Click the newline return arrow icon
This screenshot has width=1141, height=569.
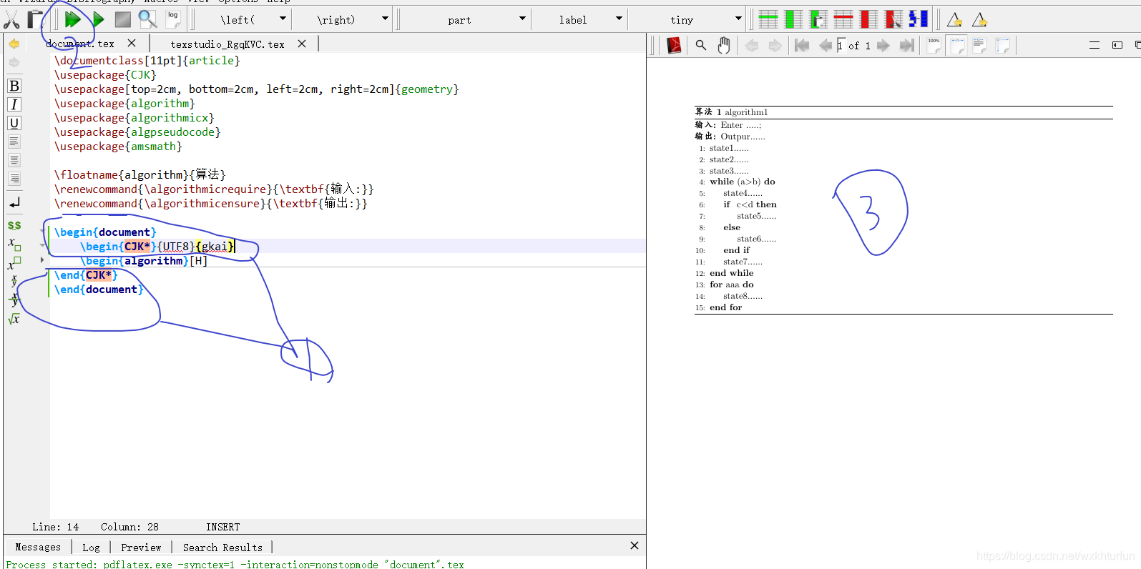[x=14, y=204]
